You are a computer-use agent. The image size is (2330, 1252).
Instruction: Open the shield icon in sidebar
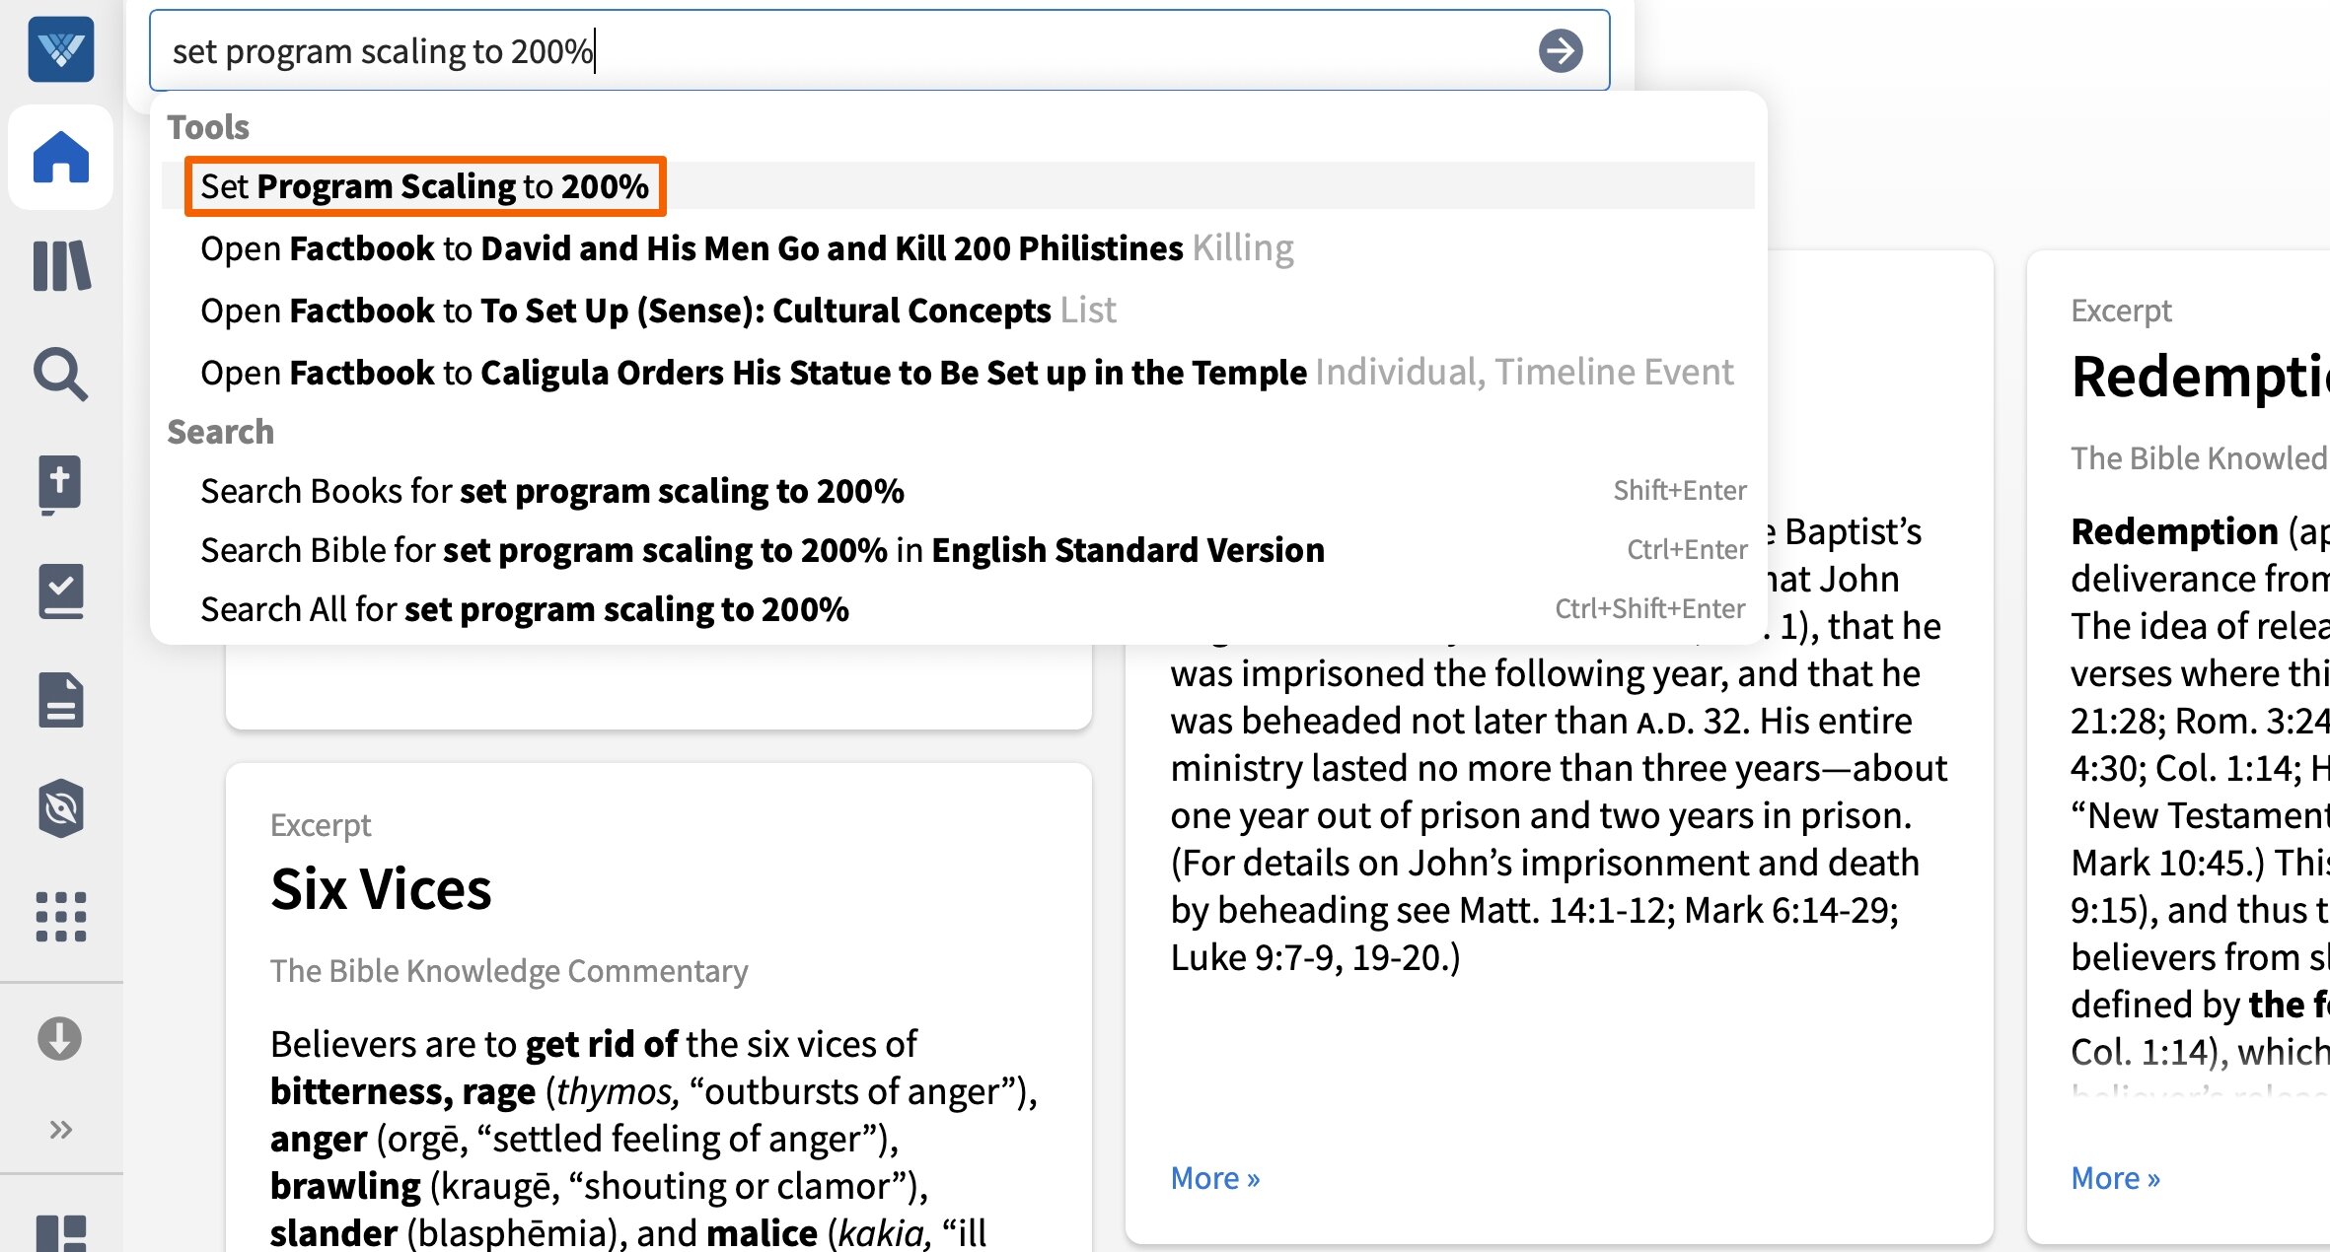click(61, 808)
